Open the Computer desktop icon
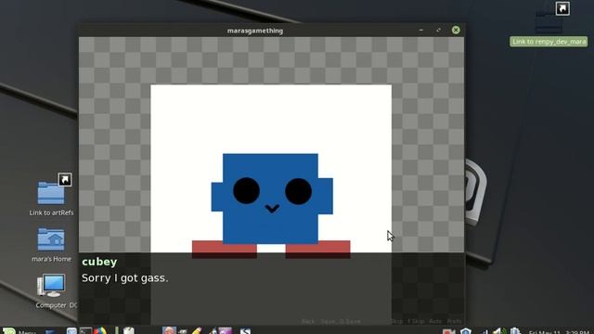594x334 pixels. point(51,285)
